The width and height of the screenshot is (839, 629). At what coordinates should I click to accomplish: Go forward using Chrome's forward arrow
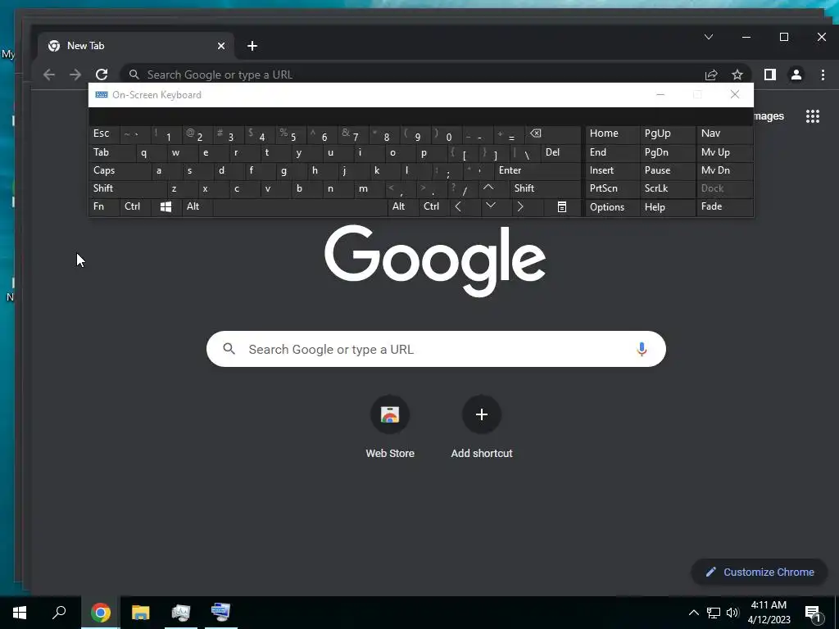[75, 75]
